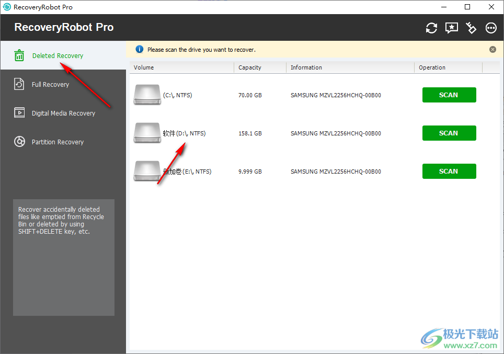The height and width of the screenshot is (354, 504).
Task: Click the SAMSUNG info text for C: drive
Action: coord(336,95)
